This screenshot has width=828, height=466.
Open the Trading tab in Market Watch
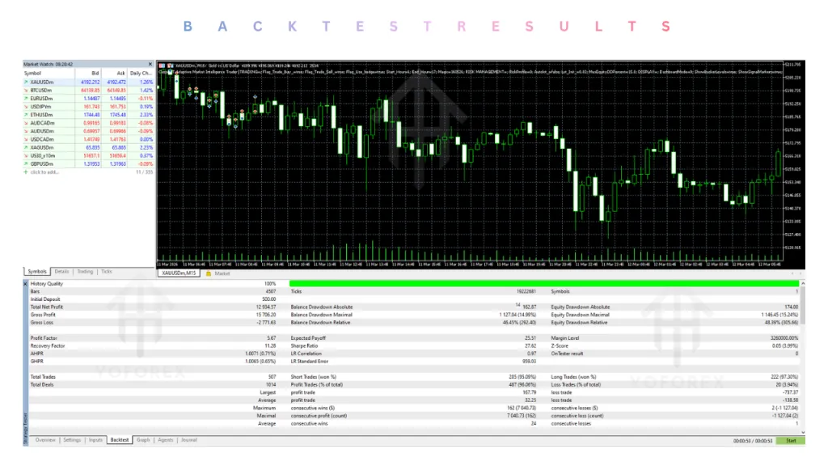85,272
